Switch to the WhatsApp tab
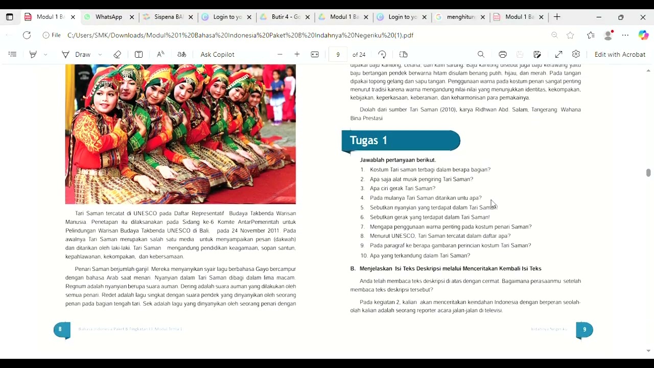The image size is (654, 368). pyautogui.click(x=109, y=17)
